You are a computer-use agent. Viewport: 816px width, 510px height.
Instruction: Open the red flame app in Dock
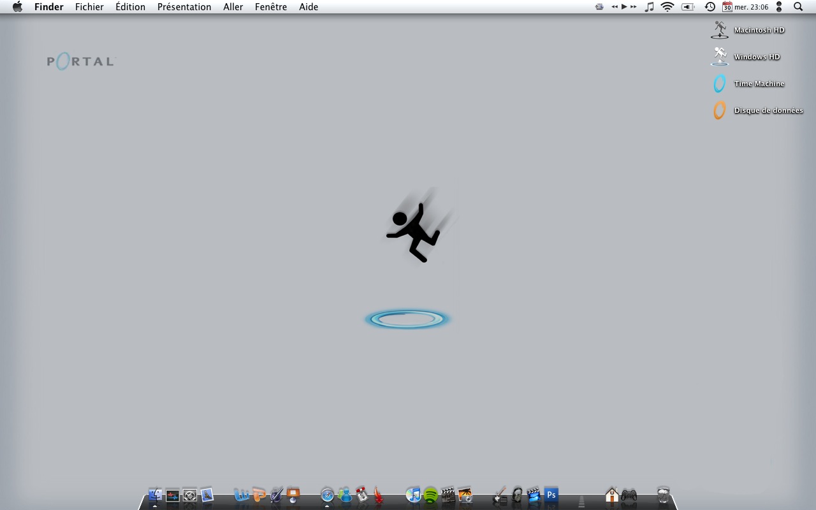point(379,495)
